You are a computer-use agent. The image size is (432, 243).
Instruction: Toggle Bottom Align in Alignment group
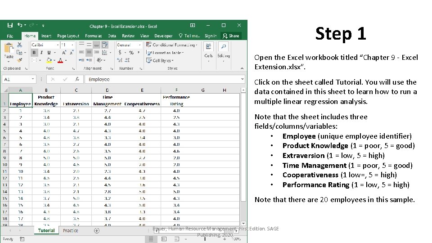(96, 45)
